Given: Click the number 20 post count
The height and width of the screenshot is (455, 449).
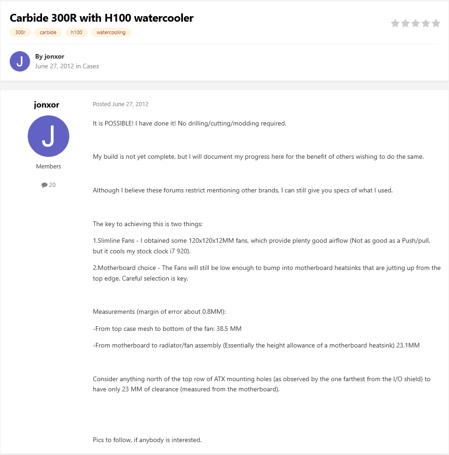Looking at the screenshot, I should tap(52, 185).
